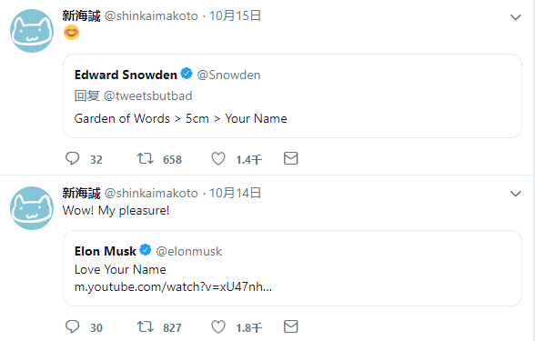Open the quoted Elon Musk tweet card
This screenshot has height=341, width=535.
click(292, 268)
